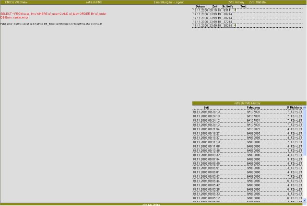This screenshot has height=206, width=307.
Task: Click the Logout link
Action: pyautogui.click(x=179, y=2)
